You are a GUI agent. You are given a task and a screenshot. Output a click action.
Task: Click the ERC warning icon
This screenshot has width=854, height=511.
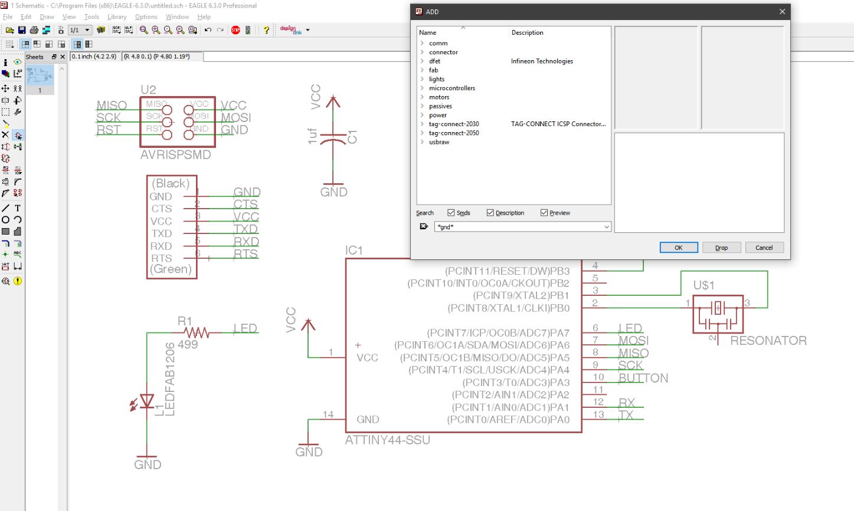pyautogui.click(x=18, y=281)
